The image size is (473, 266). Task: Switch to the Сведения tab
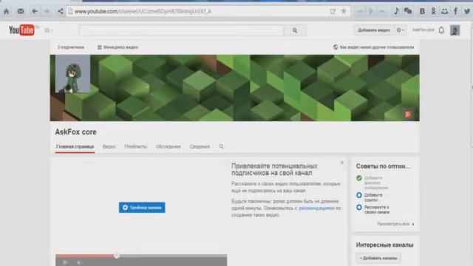200,146
